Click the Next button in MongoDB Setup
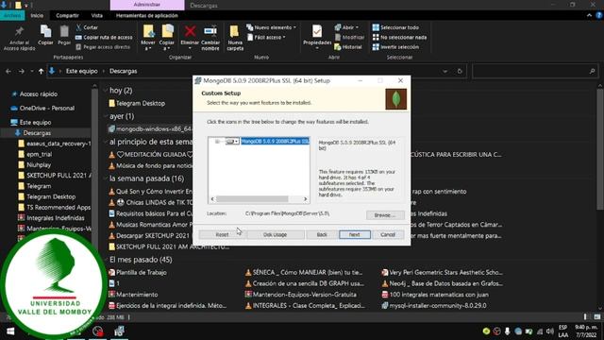 click(355, 234)
